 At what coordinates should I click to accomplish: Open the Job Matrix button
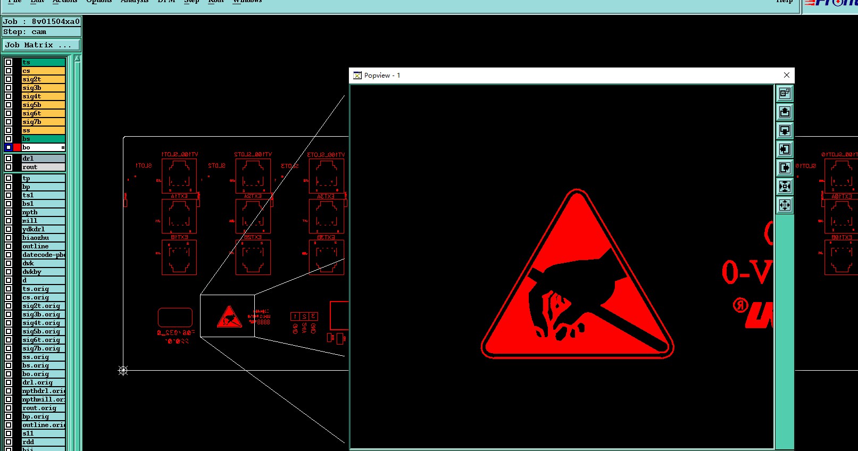[41, 45]
